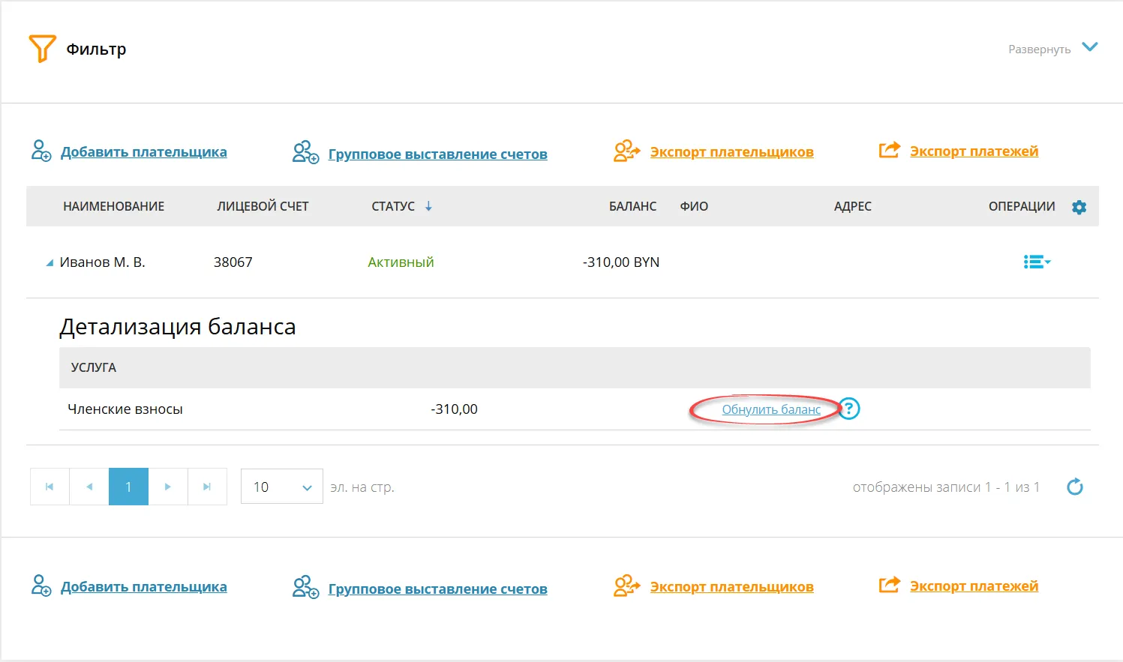Go to the last page
The width and height of the screenshot is (1123, 662).
coord(207,487)
